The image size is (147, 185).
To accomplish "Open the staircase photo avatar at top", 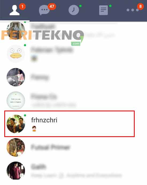I will tap(16, 31).
